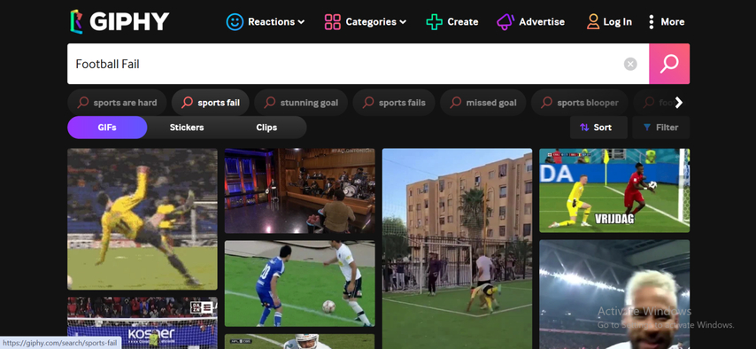
Task: Open the street football apartment building GIF
Action: [457, 249]
